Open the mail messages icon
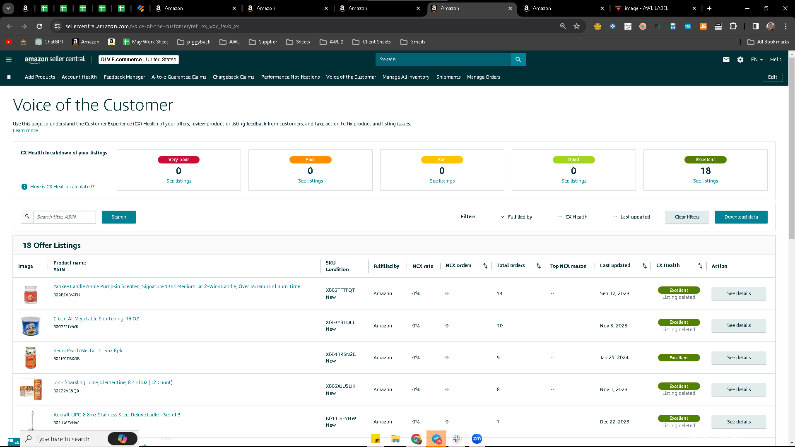This screenshot has width=795, height=447. click(x=726, y=60)
